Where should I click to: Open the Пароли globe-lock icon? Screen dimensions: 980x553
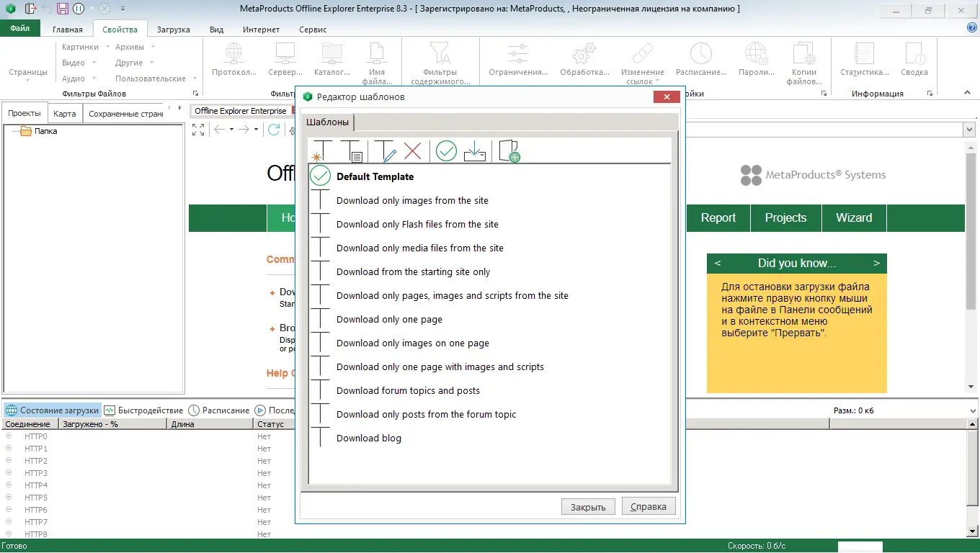(756, 59)
